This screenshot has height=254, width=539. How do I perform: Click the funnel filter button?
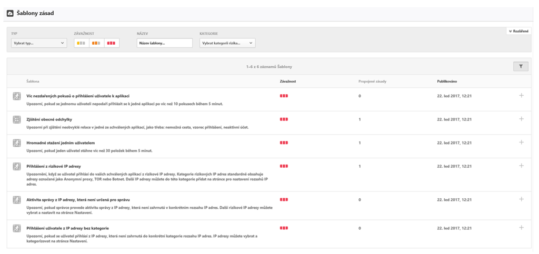pos(521,67)
